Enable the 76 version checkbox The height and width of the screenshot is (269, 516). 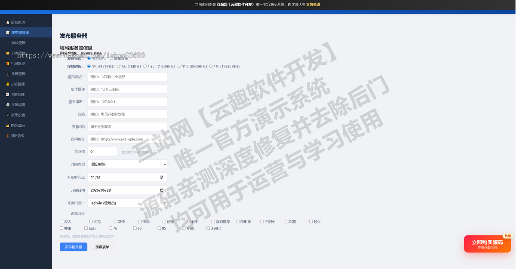(111, 228)
